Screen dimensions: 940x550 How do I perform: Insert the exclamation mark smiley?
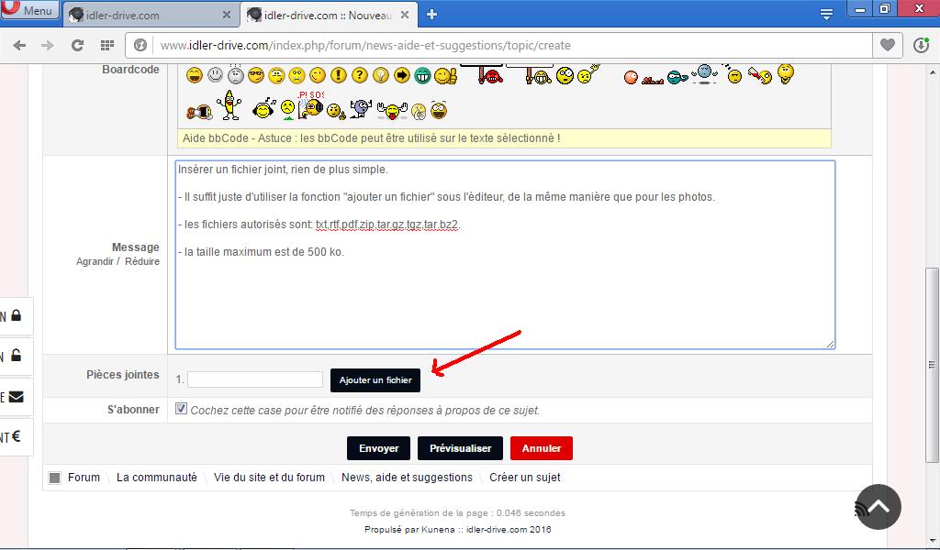coord(339,76)
